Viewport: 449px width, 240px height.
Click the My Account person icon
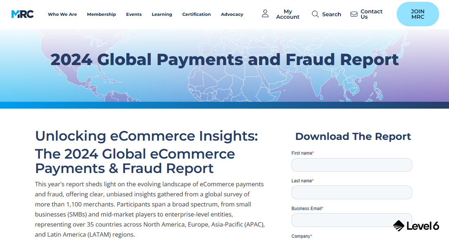pyautogui.click(x=265, y=13)
